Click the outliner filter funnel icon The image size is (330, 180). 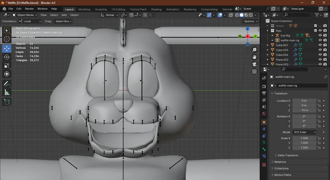coord(317,15)
